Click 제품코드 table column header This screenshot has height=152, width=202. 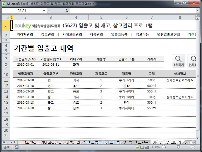coord(101,74)
